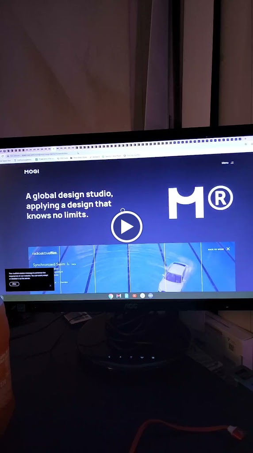Click the Synchronized Swim project title
The width and height of the screenshot is (253, 453).
pyautogui.click(x=49, y=265)
